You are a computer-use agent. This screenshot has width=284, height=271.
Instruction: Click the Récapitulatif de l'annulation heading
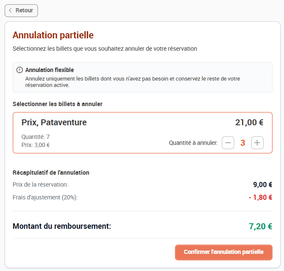click(x=51, y=173)
